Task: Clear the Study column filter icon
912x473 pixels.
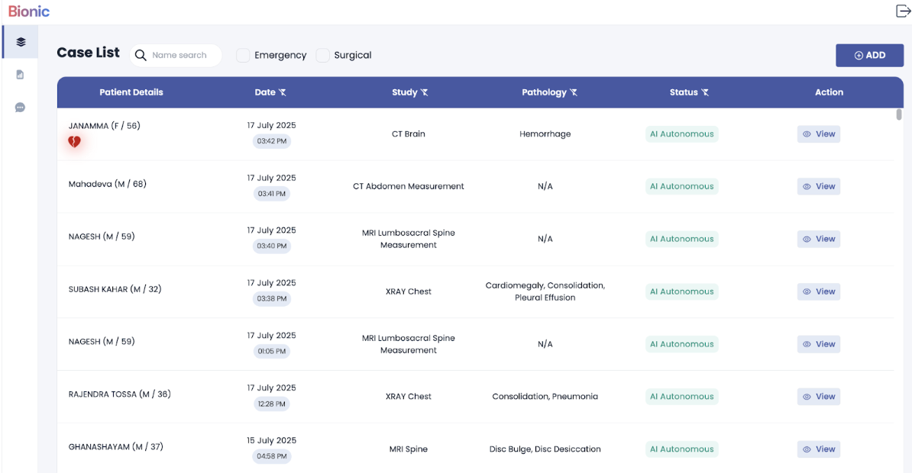Action: [x=425, y=92]
